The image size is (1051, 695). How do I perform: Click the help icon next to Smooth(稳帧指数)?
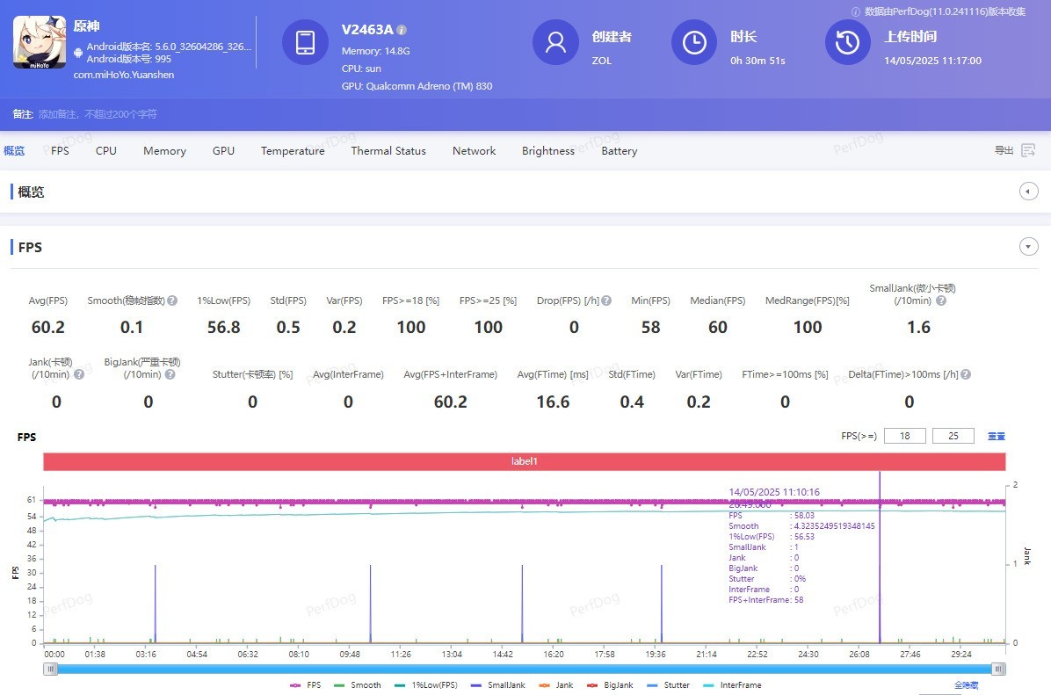tap(172, 300)
